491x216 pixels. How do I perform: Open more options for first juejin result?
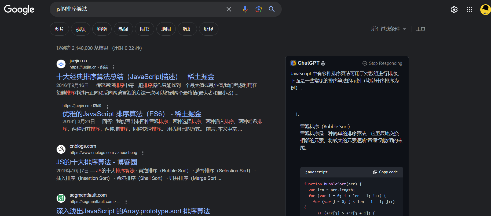pyautogui.click(x=114, y=67)
